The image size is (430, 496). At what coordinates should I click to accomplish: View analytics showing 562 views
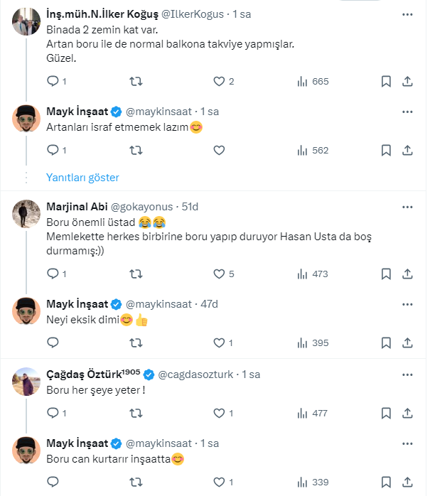[x=313, y=151]
